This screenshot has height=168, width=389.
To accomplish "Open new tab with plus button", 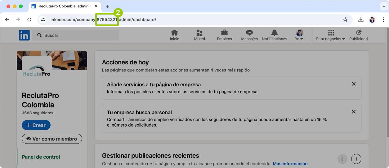I will (107, 6).
